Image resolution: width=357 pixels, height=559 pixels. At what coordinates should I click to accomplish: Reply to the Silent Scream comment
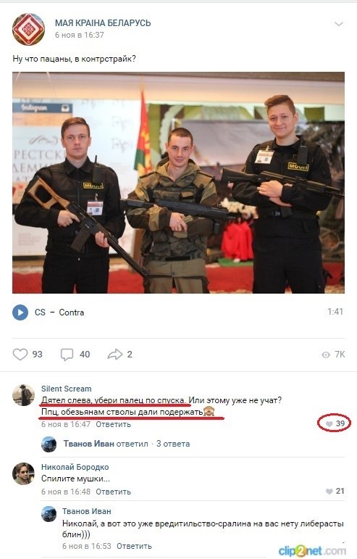tap(113, 424)
